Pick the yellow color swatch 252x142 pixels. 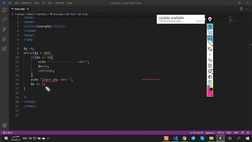click(211, 86)
